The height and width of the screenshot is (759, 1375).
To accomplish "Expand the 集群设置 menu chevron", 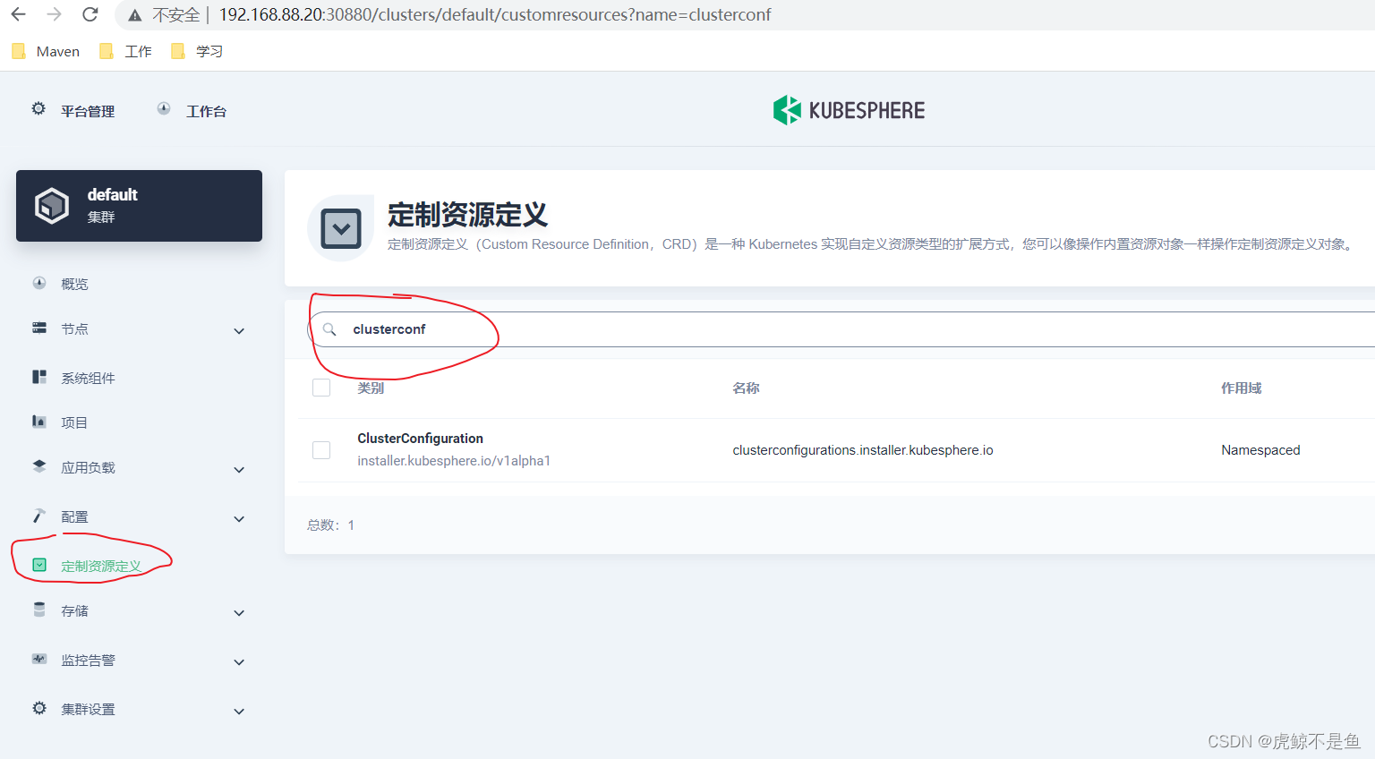I will tap(239, 711).
